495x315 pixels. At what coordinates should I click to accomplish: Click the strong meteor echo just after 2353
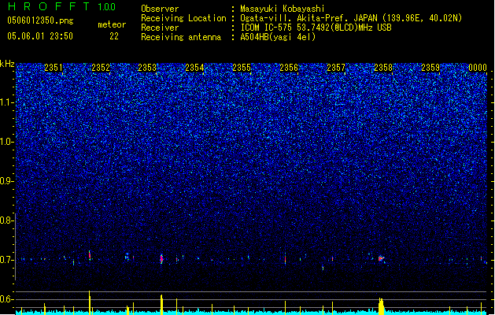click(x=161, y=259)
